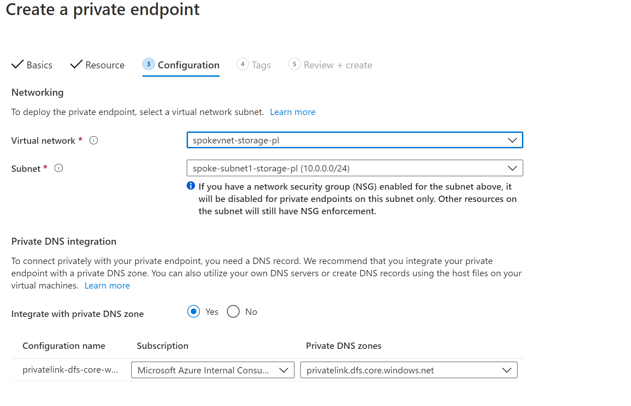The image size is (631, 406).
Task: Switch to the Tags tab
Action: click(261, 65)
